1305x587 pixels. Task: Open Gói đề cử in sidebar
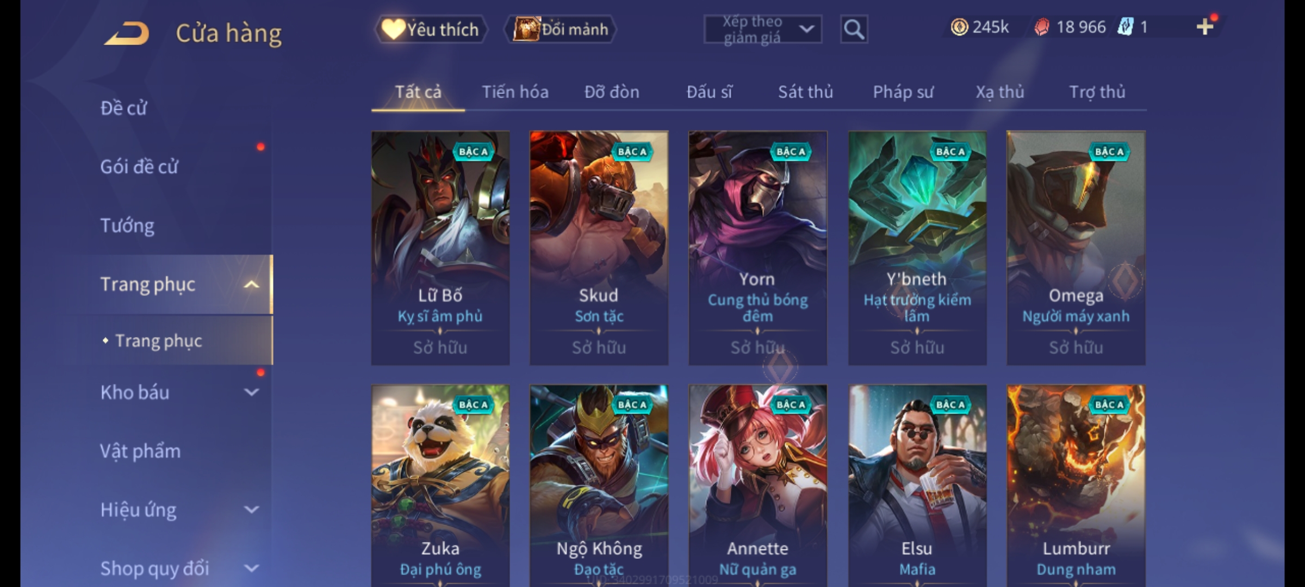coord(139,167)
